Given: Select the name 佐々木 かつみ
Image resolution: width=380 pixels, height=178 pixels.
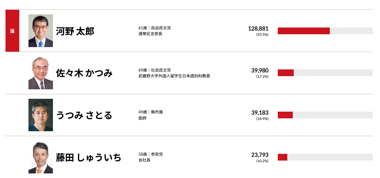Looking at the screenshot, I should coord(84,73).
